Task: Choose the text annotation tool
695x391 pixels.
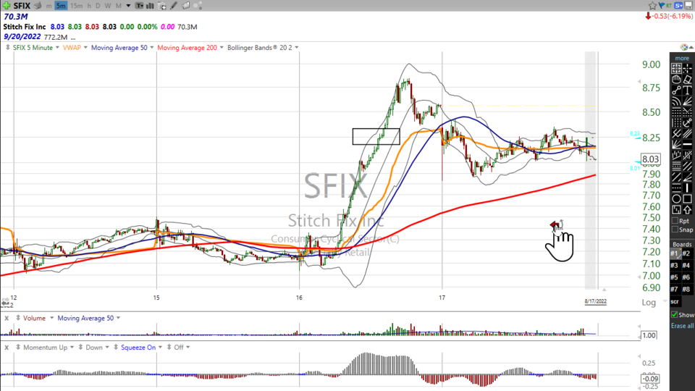Action: [x=687, y=91]
